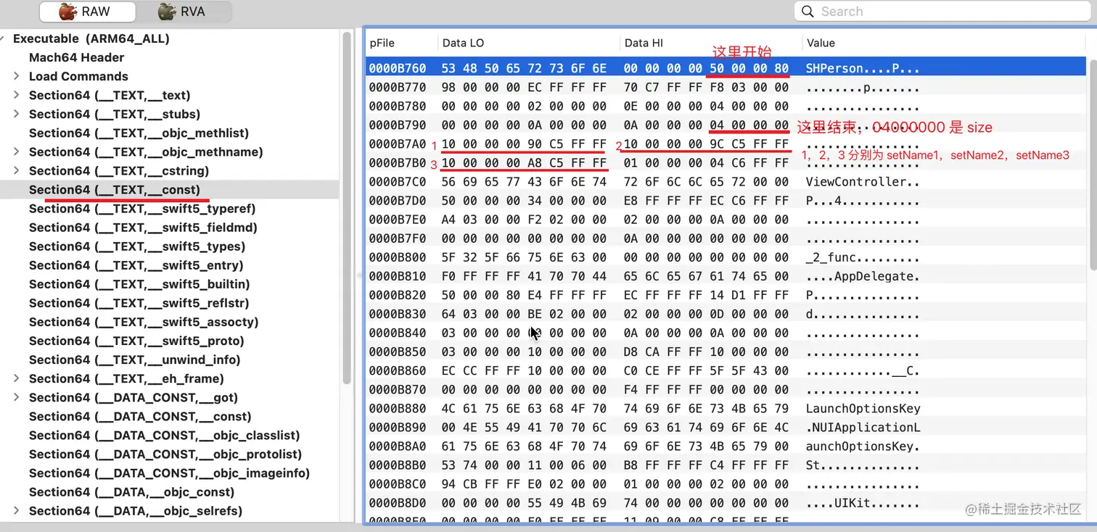Expand Section64 (__TEXT,__text) disclosure arrow
1097x532 pixels.
click(x=16, y=95)
